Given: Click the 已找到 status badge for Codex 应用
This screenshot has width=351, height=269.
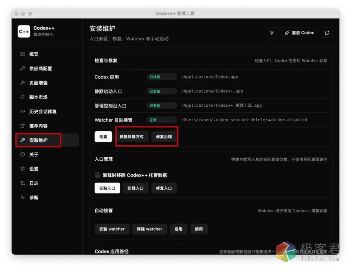Looking at the screenshot, I should [x=161, y=77].
